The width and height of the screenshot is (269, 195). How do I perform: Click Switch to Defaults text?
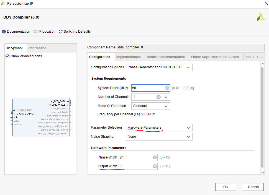pos(77,32)
